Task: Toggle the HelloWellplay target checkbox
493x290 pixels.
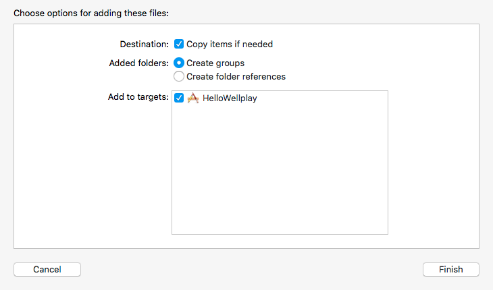Action: tap(179, 98)
